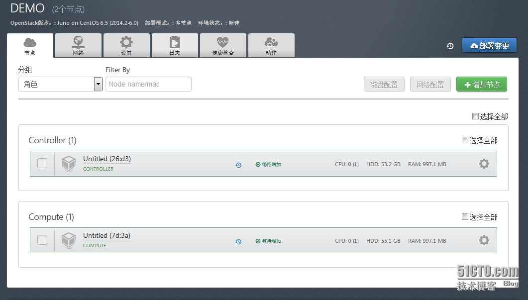Check 选择全部 in the Compute group
528x300 pixels.
(465, 217)
